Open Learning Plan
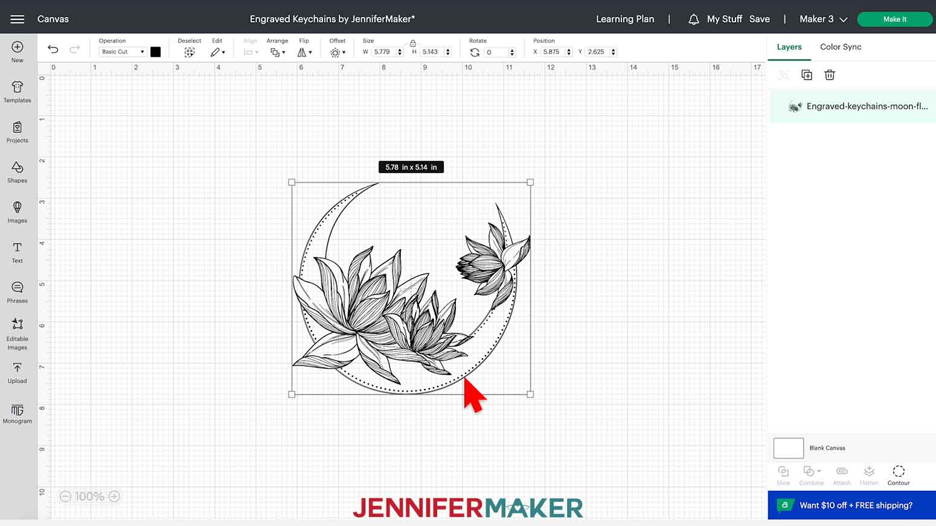The image size is (936, 526). point(625,19)
